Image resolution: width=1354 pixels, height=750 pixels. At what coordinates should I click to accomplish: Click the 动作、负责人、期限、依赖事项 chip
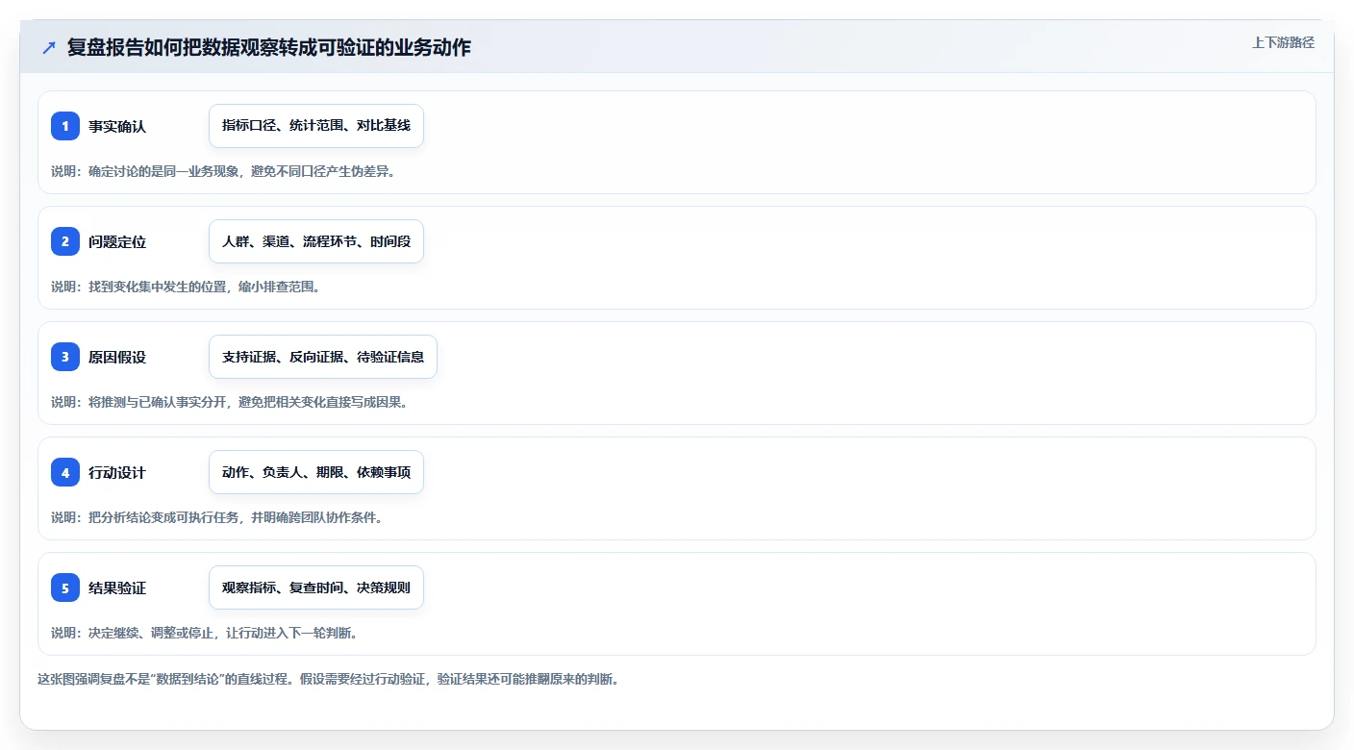(x=316, y=472)
